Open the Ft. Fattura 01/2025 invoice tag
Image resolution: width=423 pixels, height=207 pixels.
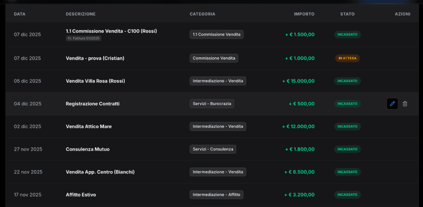click(x=84, y=38)
